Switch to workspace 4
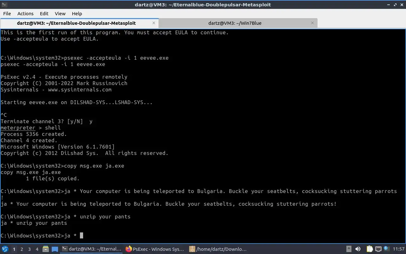This screenshot has height=254, width=406. point(37,249)
